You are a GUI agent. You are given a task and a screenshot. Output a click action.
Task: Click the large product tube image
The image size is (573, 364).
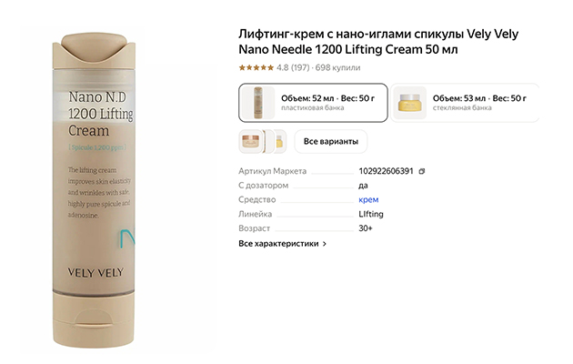tap(95, 190)
